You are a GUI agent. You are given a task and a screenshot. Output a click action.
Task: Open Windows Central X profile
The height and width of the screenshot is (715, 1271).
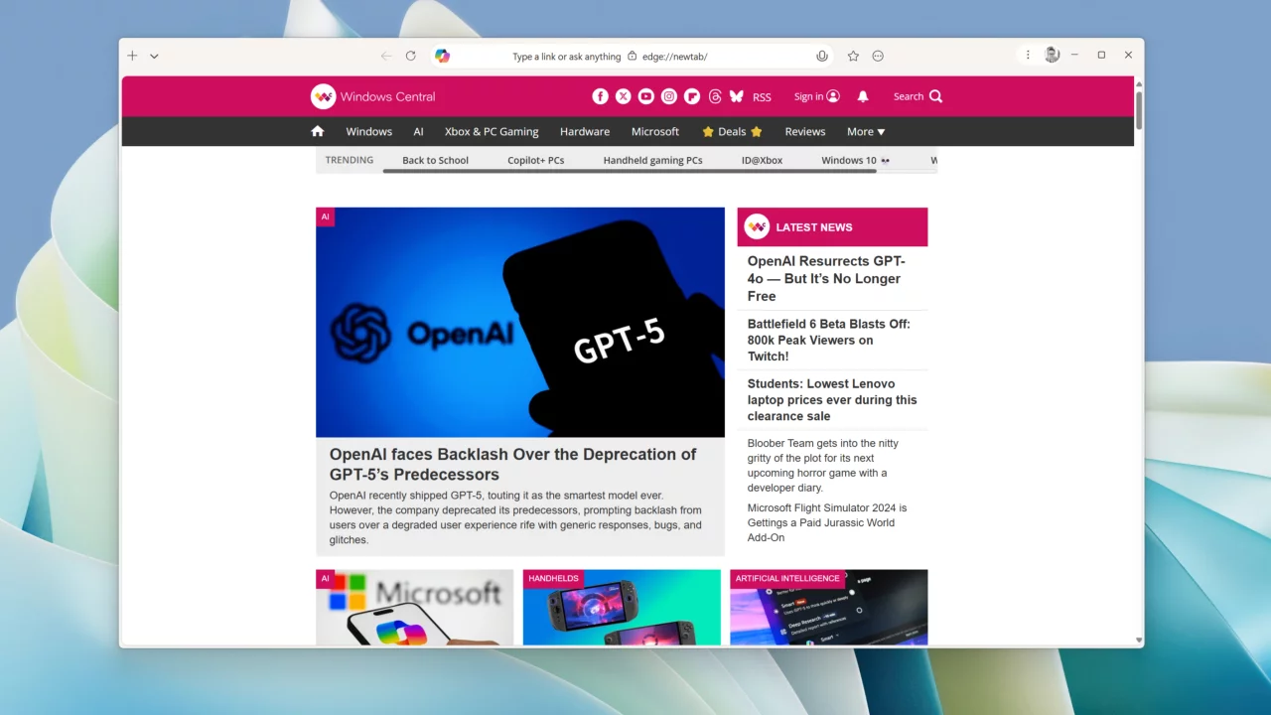click(x=623, y=96)
